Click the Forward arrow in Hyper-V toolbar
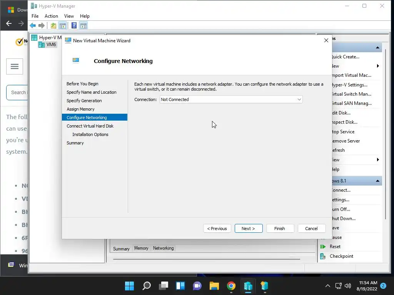Screen dimensions: 394x295 click(42, 25)
